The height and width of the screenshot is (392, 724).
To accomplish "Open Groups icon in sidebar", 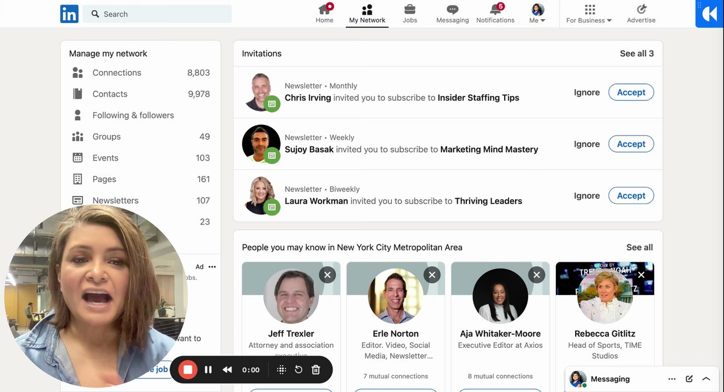I will click(77, 137).
